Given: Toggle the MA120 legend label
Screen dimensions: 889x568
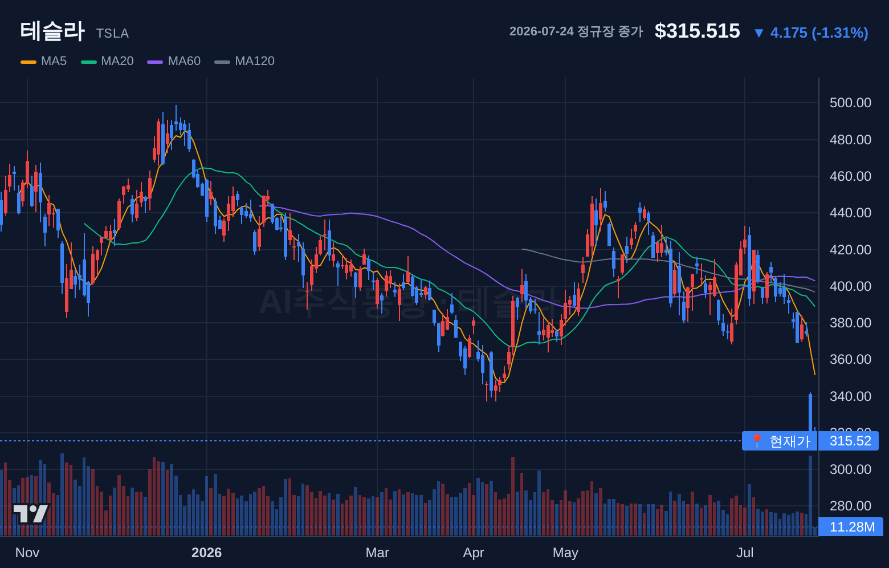Looking at the screenshot, I should (x=255, y=61).
